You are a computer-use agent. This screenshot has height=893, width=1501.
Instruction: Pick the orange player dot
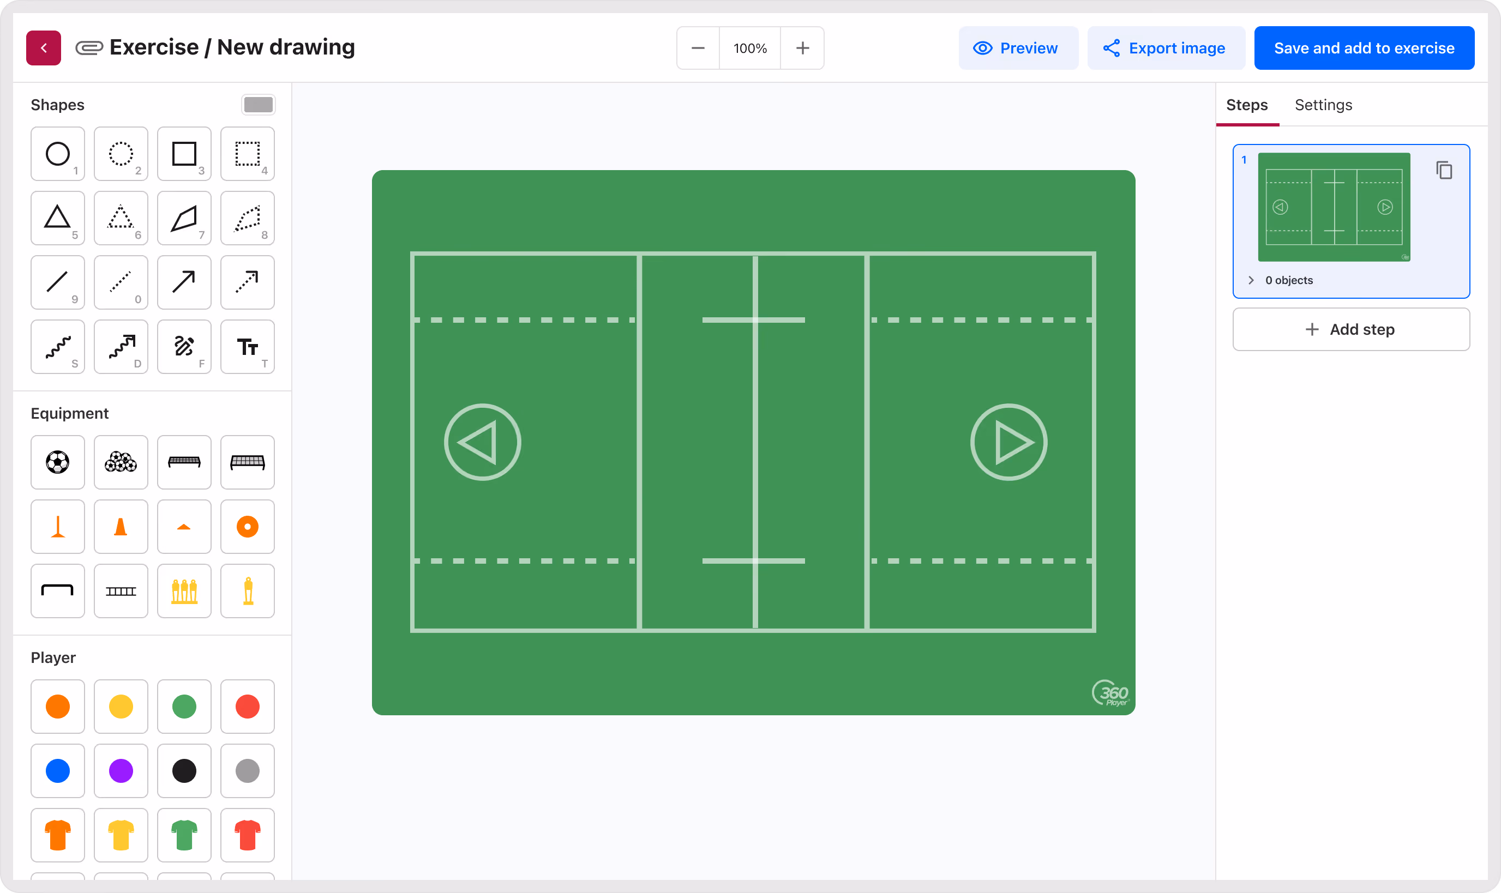point(58,707)
